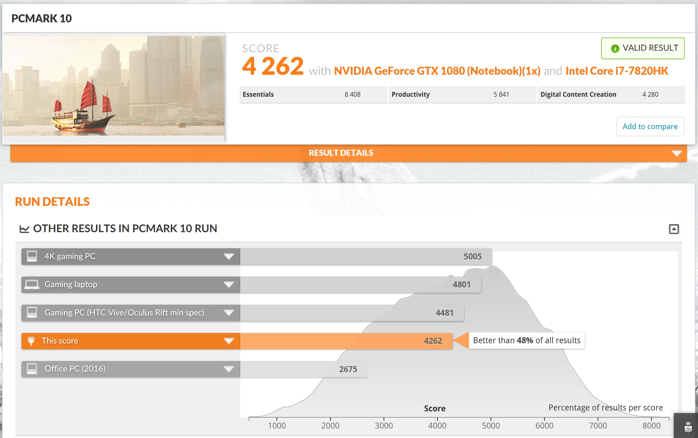Click the 4K gaming PC row label

click(x=70, y=257)
